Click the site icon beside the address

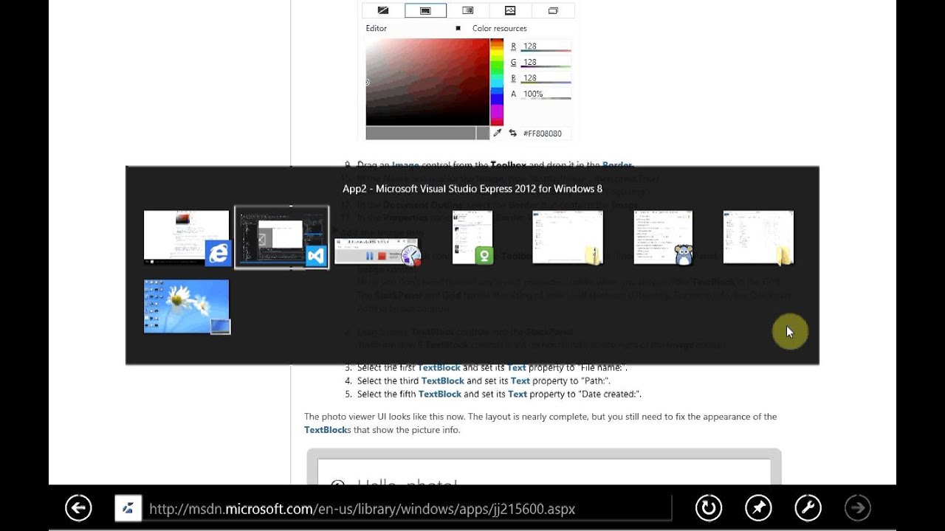(128, 508)
